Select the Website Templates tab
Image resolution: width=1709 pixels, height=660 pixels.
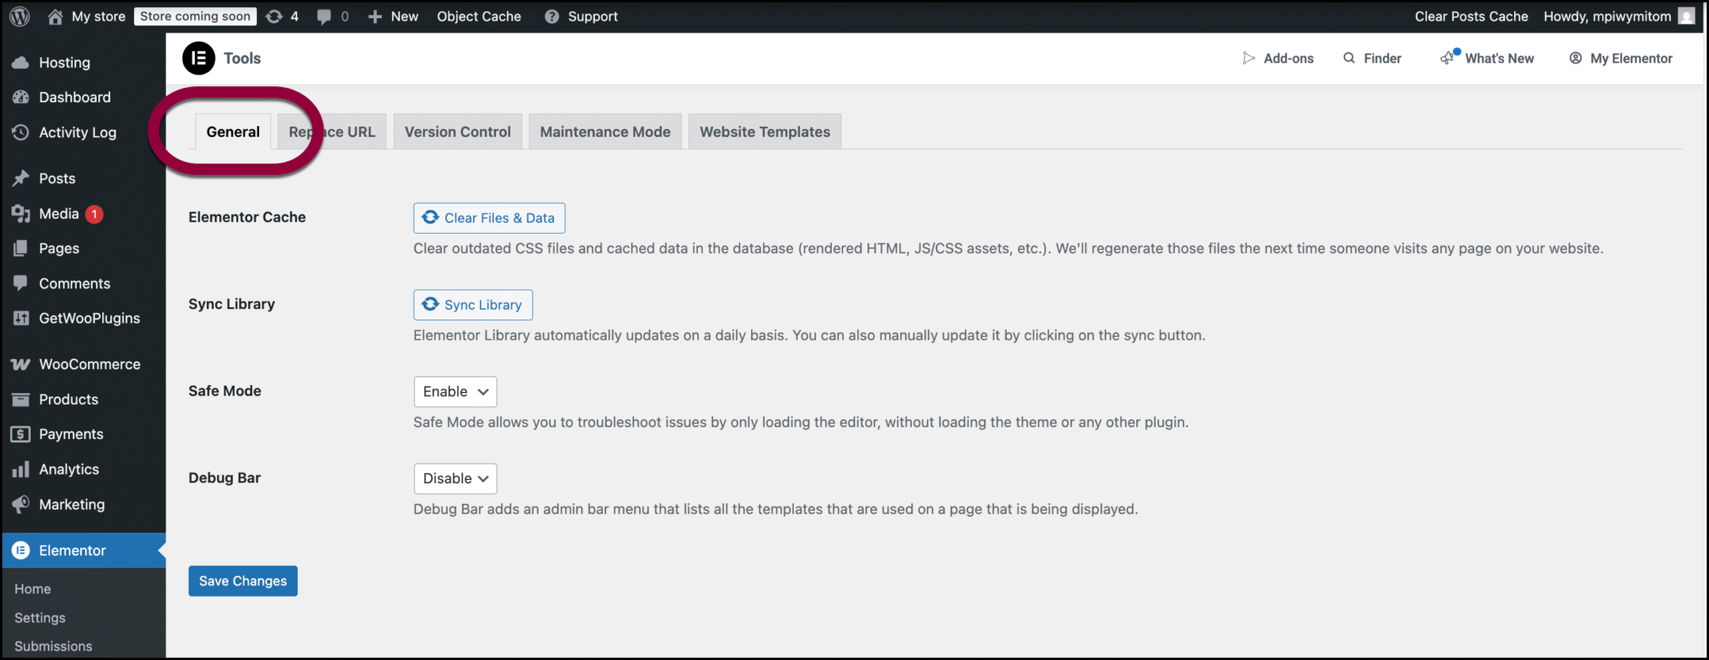[764, 131]
